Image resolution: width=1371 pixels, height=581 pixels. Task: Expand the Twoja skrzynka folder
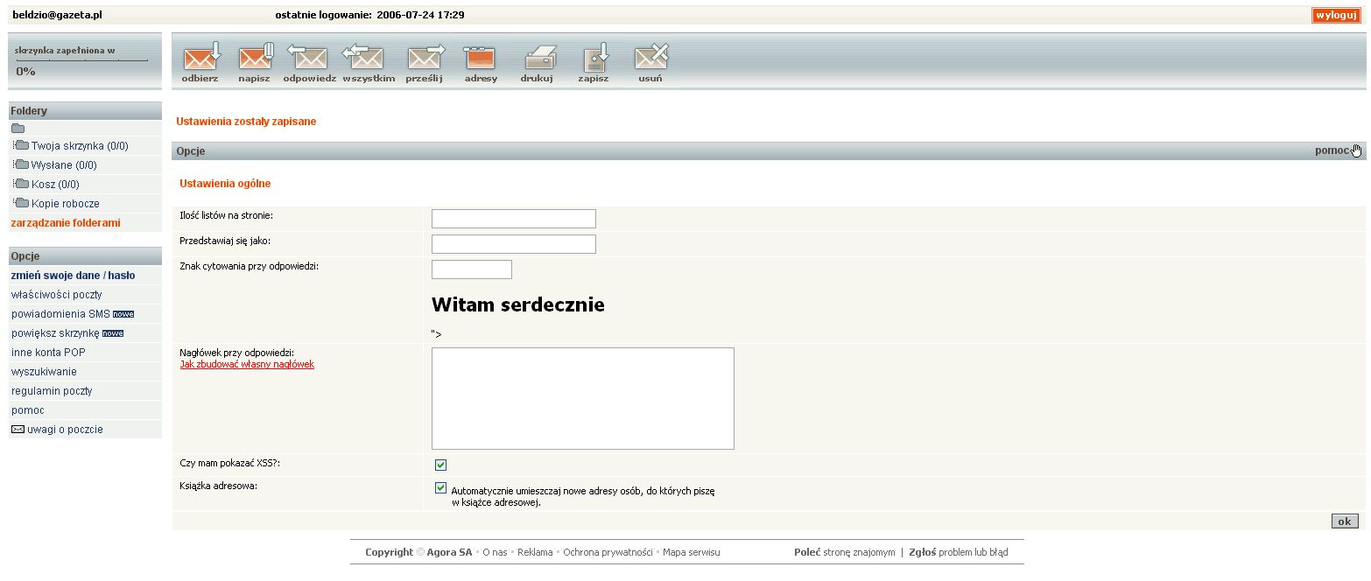(x=80, y=146)
